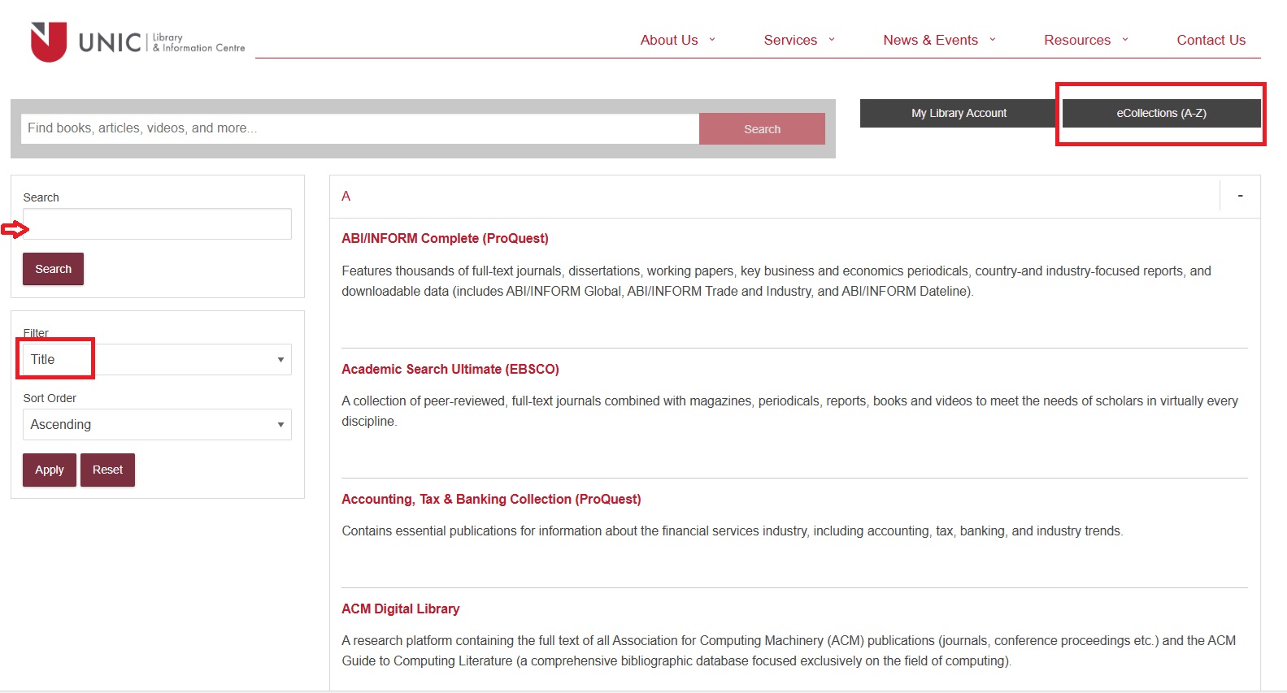Open eCollections (A-Z)
This screenshot has width=1287, height=693.
coord(1161,113)
